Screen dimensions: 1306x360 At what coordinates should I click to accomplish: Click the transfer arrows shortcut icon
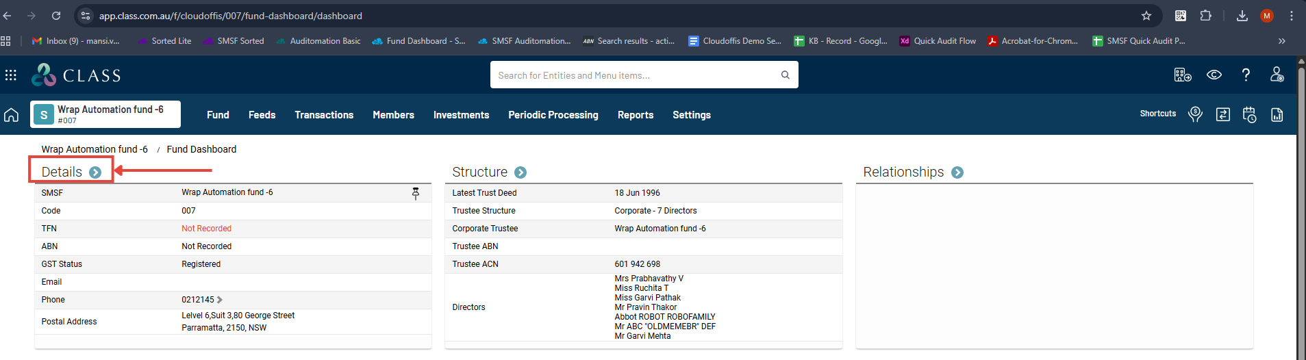pyautogui.click(x=1222, y=115)
